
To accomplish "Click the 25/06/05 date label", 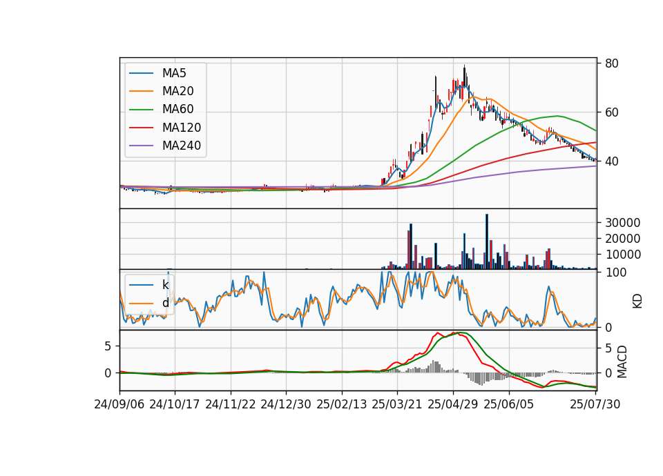I will (x=509, y=404).
